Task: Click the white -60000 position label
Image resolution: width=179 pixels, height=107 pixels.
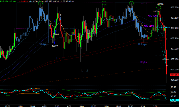Action: coord(160,4)
